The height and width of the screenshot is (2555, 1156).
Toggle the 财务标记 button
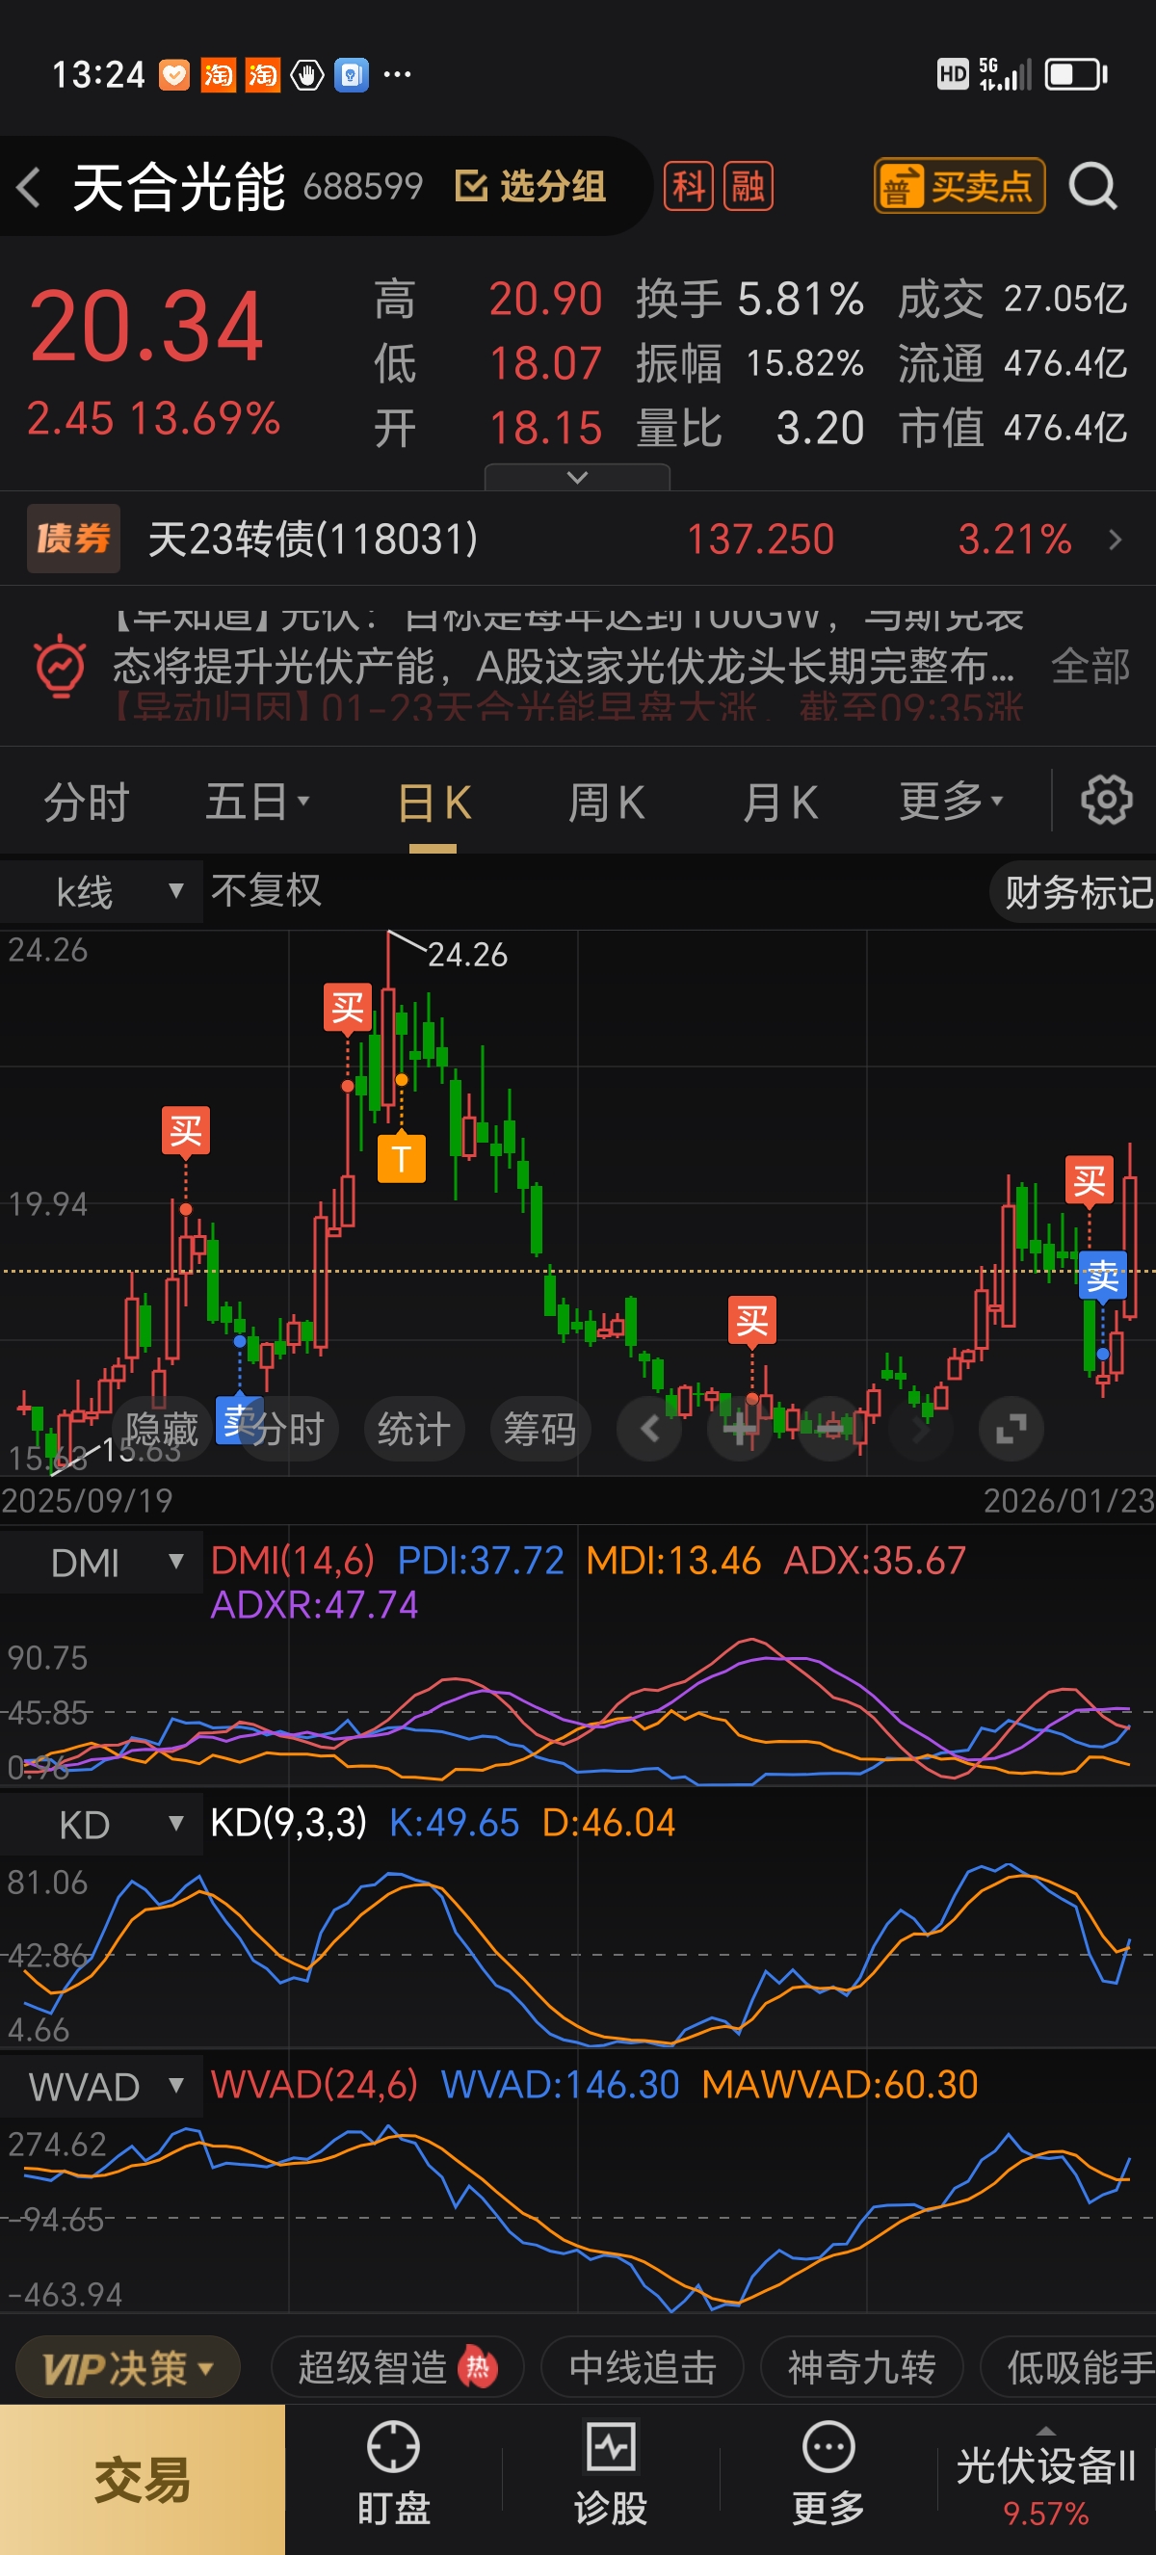click(x=1075, y=893)
